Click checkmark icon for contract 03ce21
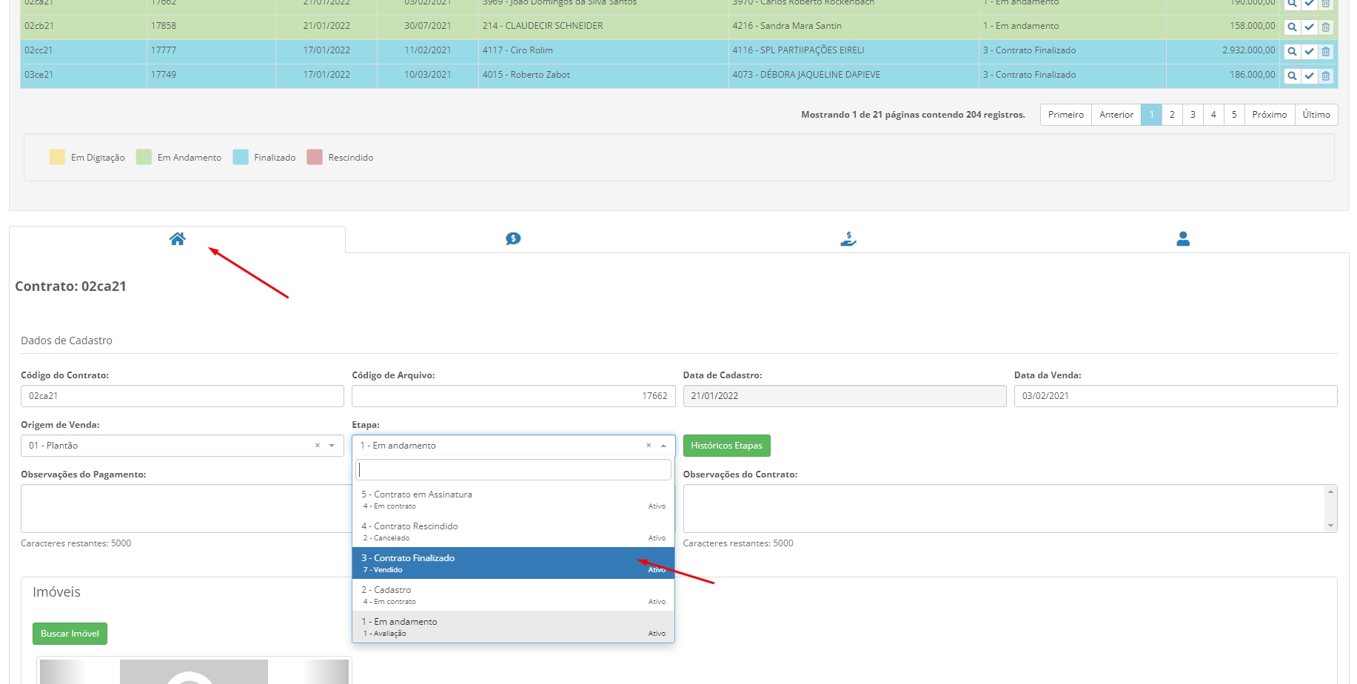The height and width of the screenshot is (684, 1357). tap(1309, 76)
